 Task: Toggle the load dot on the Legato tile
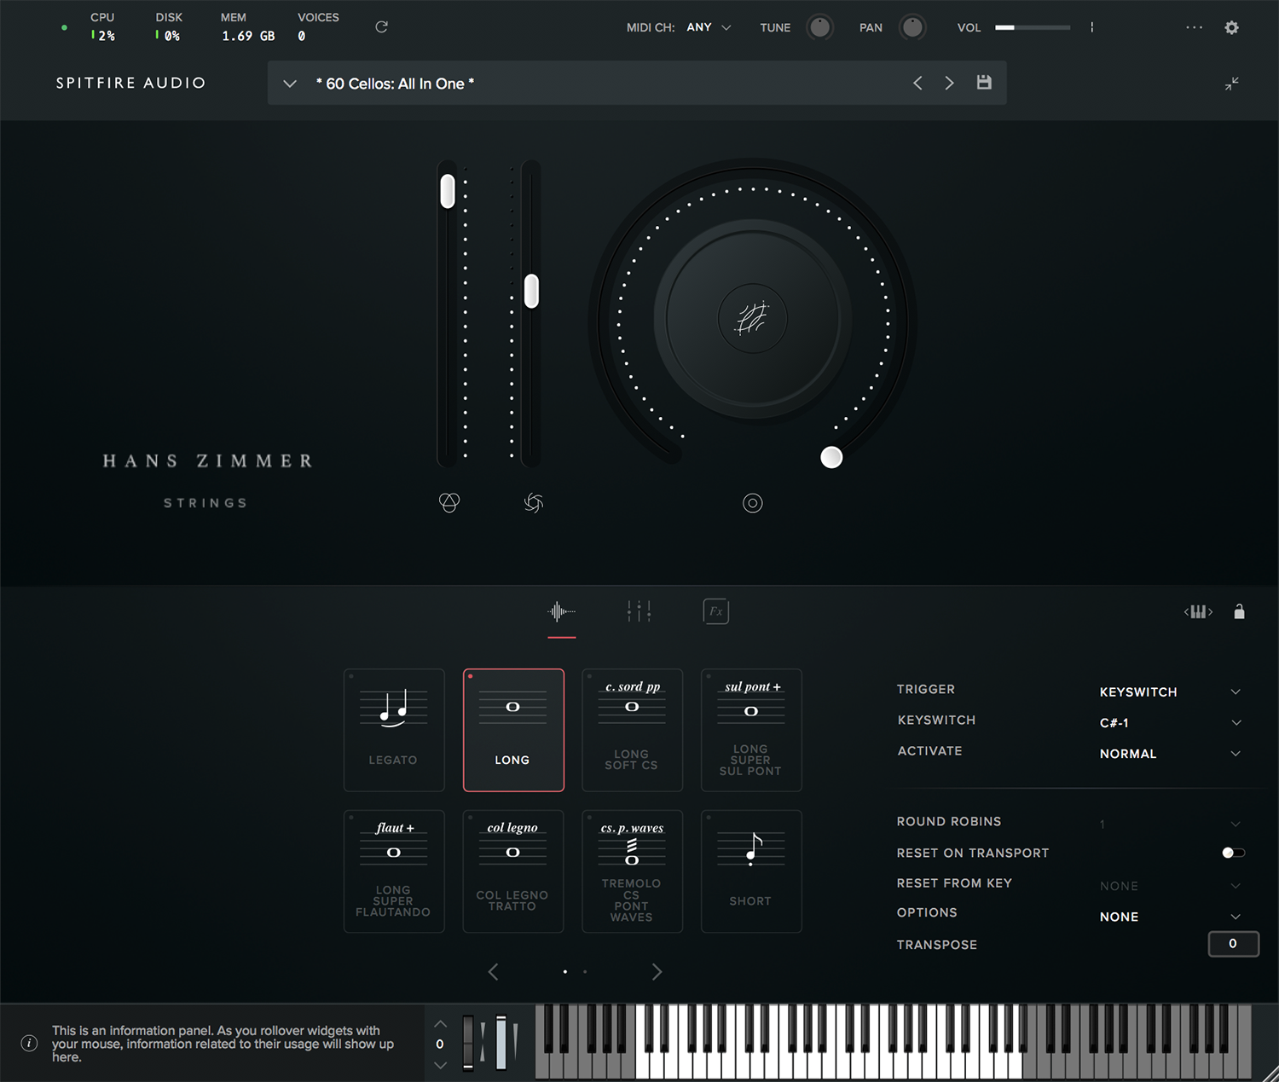point(351,677)
